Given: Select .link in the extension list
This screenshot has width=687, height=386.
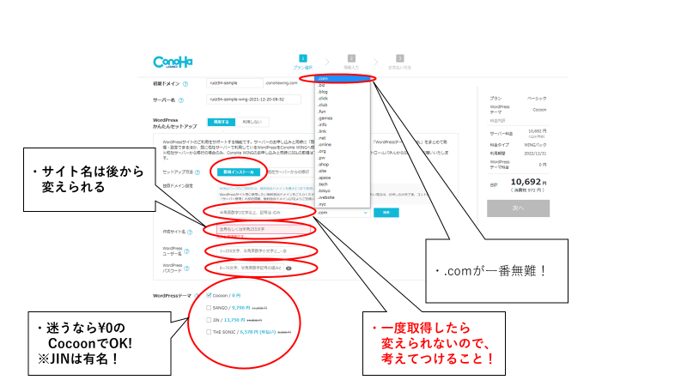Looking at the screenshot, I should (342, 131).
